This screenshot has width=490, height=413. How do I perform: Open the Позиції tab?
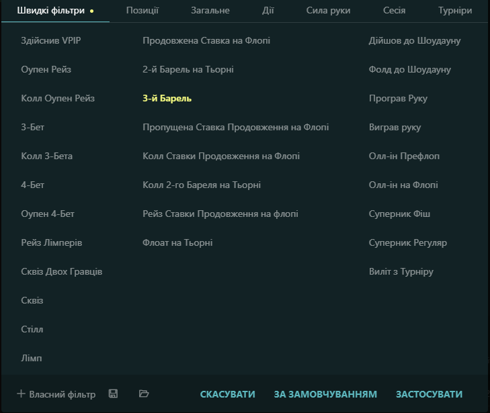[x=142, y=11]
